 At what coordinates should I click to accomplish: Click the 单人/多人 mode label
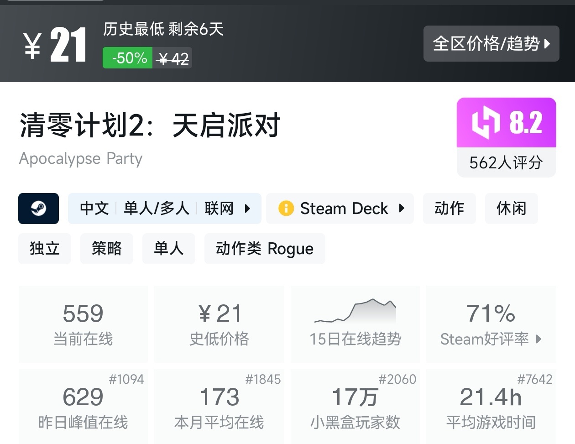coord(157,209)
